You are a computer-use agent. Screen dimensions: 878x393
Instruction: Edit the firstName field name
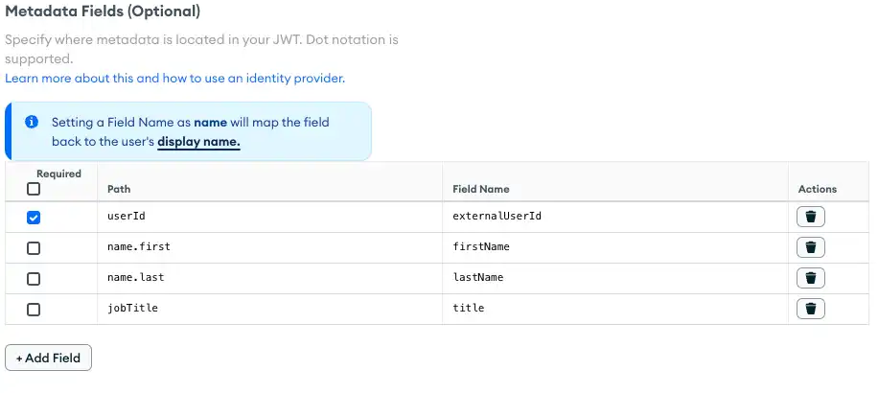613,247
